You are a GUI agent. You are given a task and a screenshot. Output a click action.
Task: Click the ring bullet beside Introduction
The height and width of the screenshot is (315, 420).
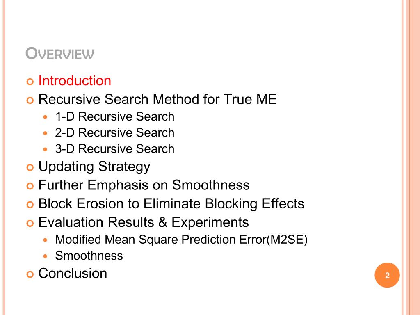(x=30, y=82)
